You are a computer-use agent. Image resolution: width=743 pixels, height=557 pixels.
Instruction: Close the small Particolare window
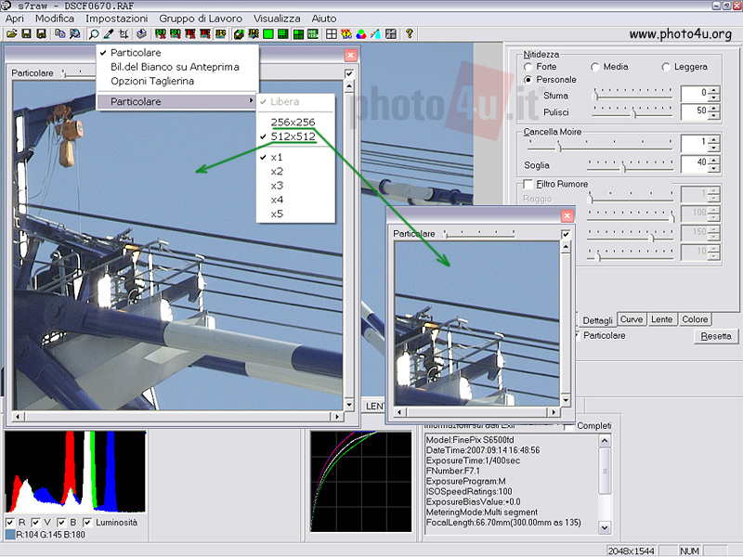(567, 216)
